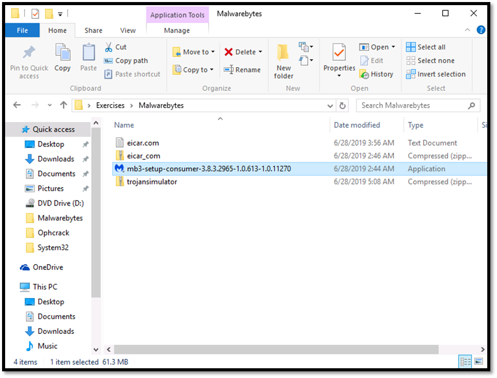
Task: Click Paste shortcut in ribbon
Action: 132,74
